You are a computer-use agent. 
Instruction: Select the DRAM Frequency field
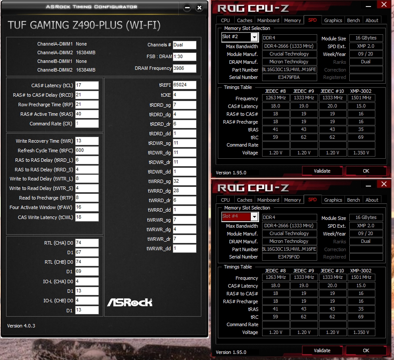point(184,69)
